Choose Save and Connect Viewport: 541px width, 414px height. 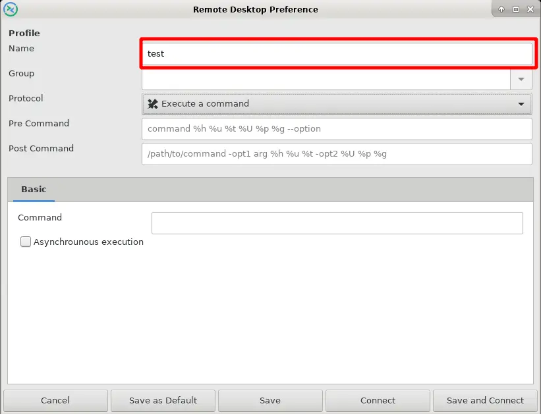[485, 400]
